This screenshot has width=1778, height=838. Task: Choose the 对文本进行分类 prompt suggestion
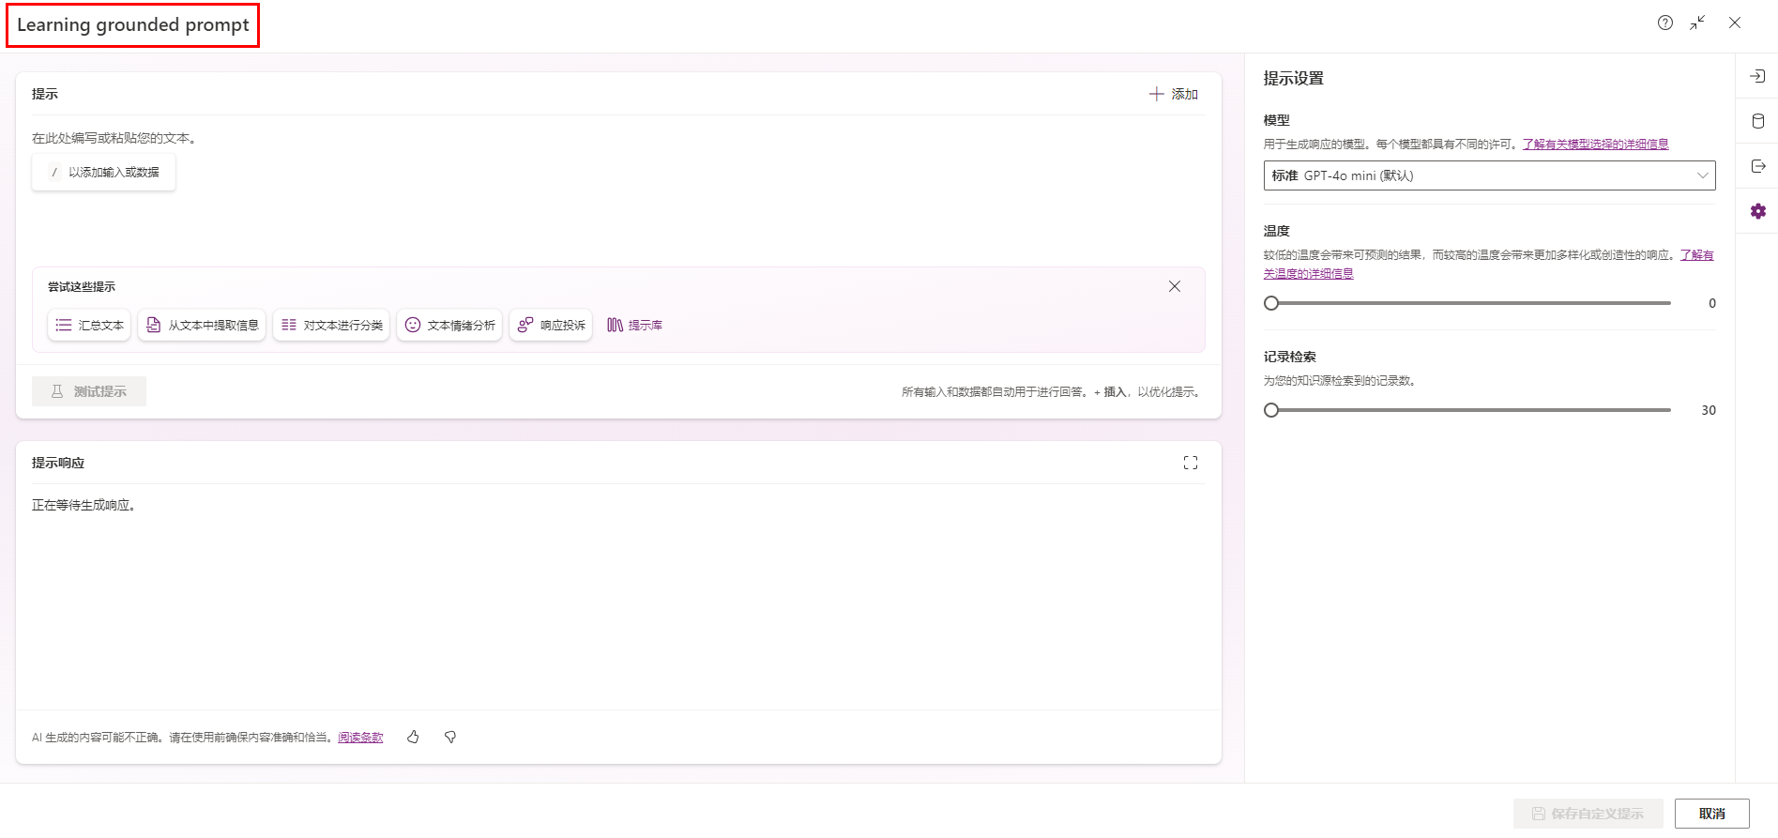point(331,325)
